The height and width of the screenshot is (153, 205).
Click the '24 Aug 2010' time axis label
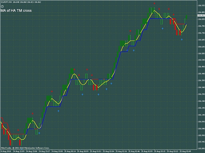(x=6, y=151)
